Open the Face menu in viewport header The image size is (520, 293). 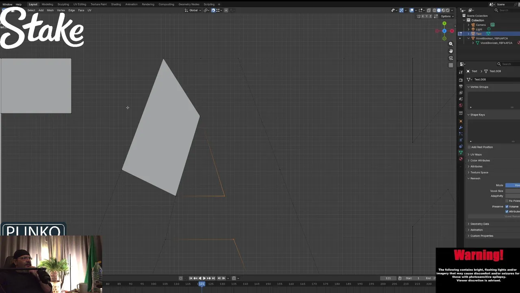(x=81, y=10)
